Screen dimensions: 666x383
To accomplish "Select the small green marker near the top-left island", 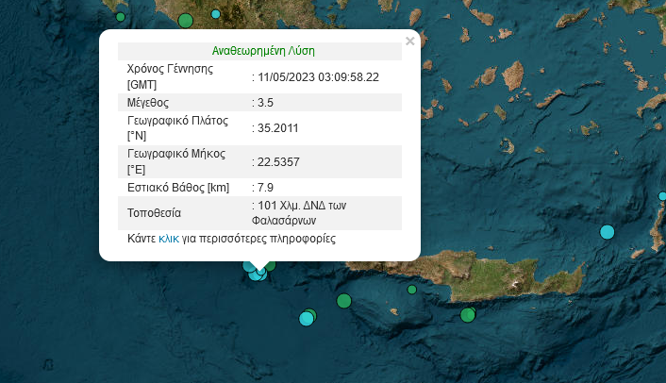I will (x=121, y=17).
